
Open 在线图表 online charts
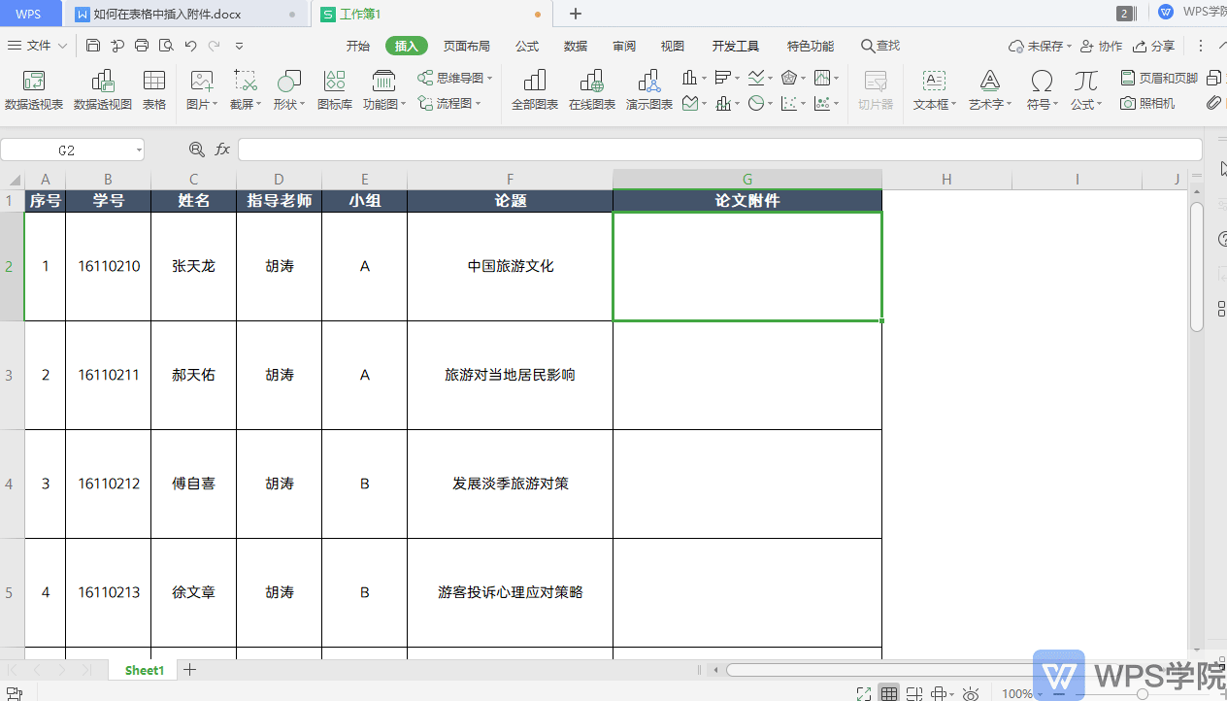coord(592,90)
